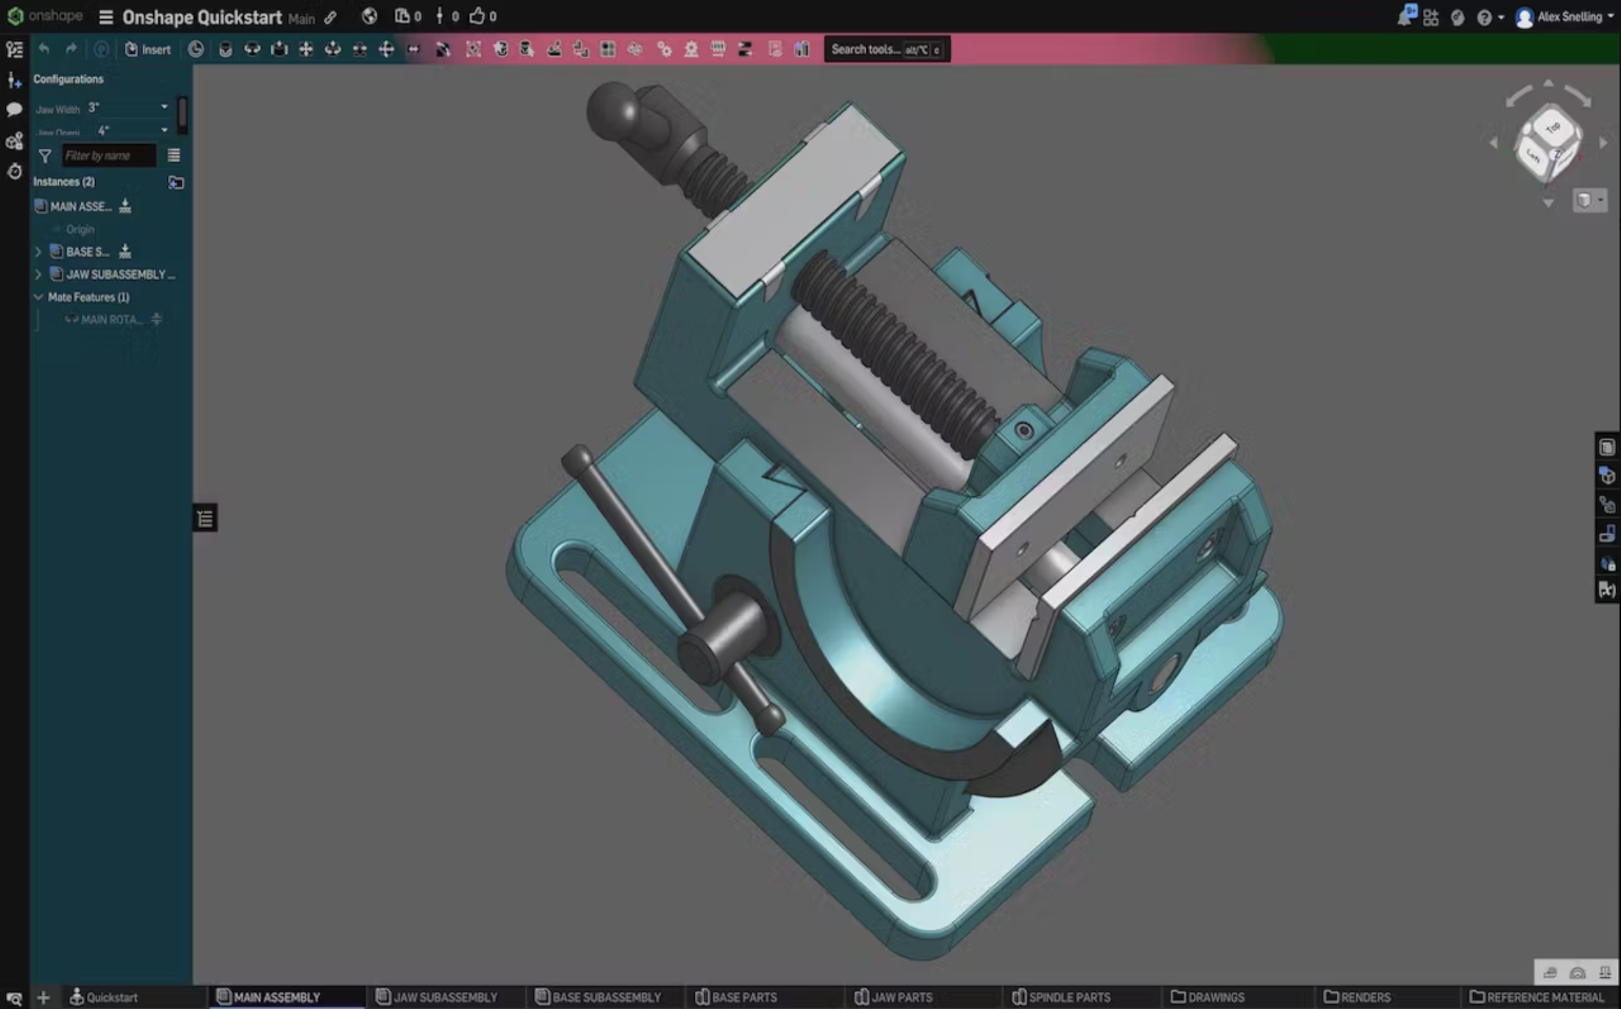Image resolution: width=1621 pixels, height=1009 pixels.
Task: Open the view cube display dropdown
Action: click(1589, 200)
